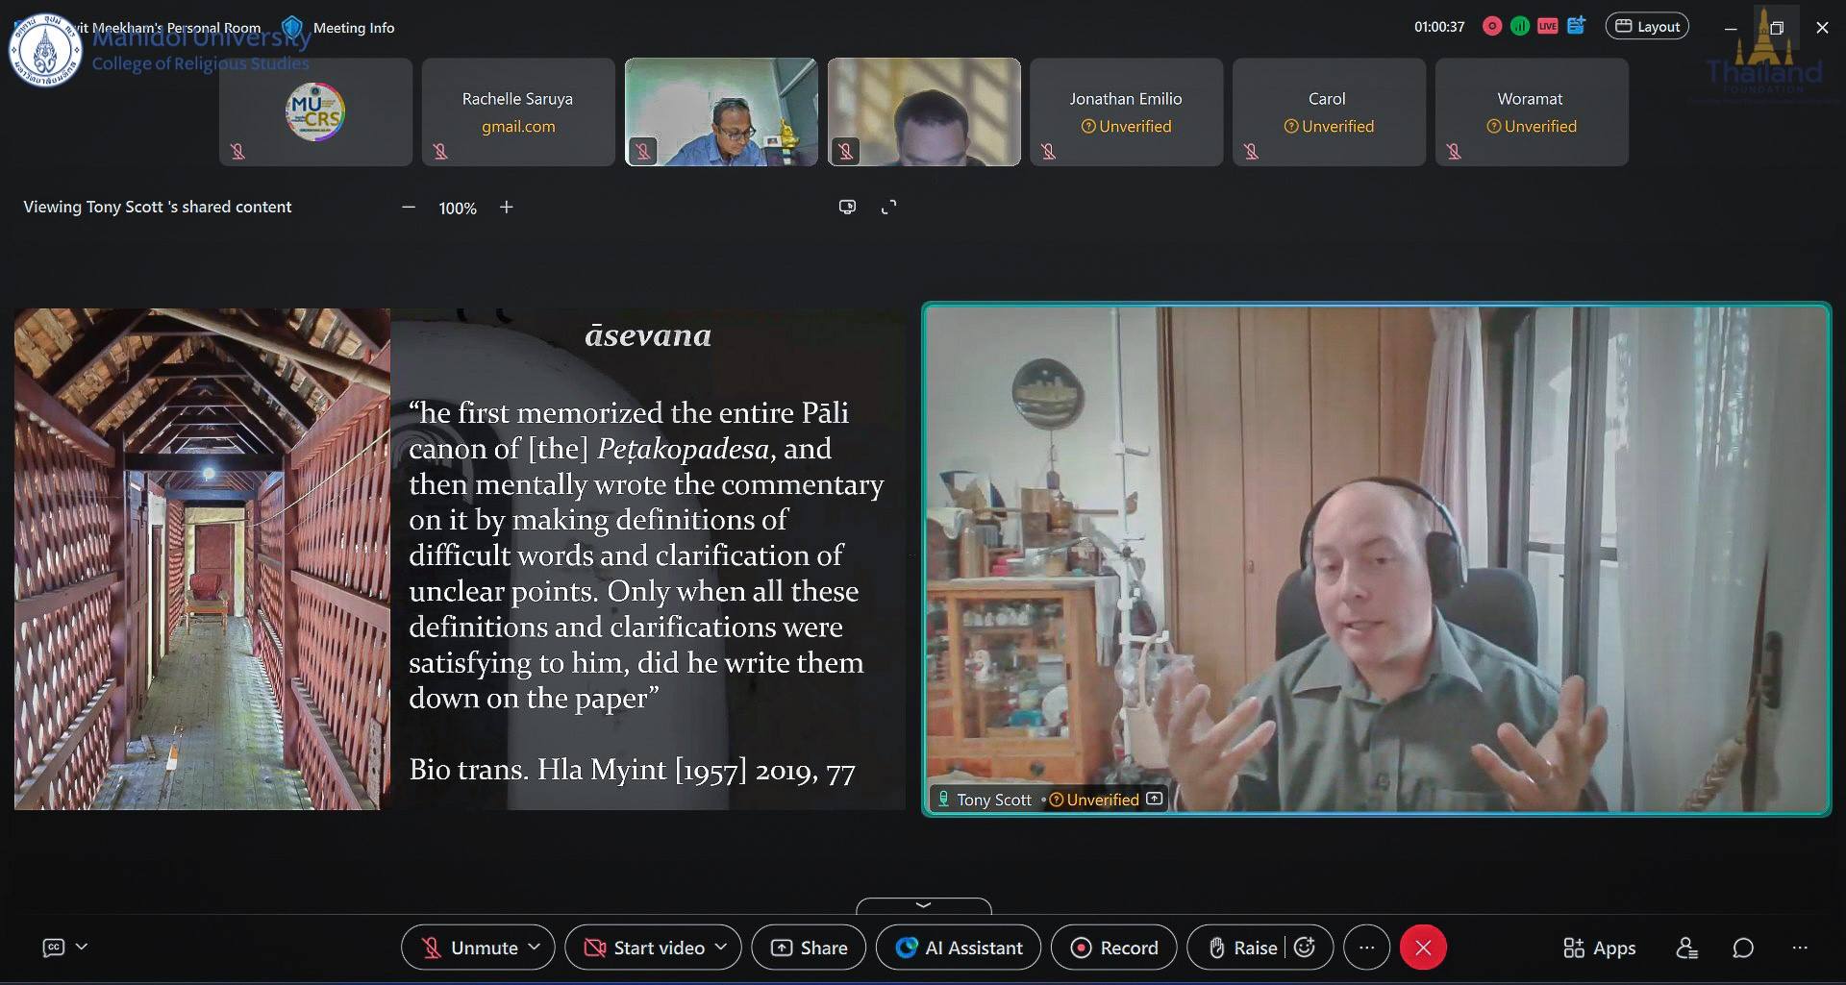The height and width of the screenshot is (985, 1846).
Task: Zoom out shared content with minus icon
Action: (x=409, y=208)
